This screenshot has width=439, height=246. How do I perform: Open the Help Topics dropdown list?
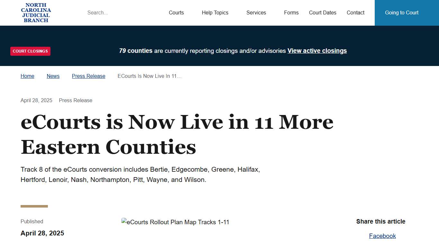[215, 12]
